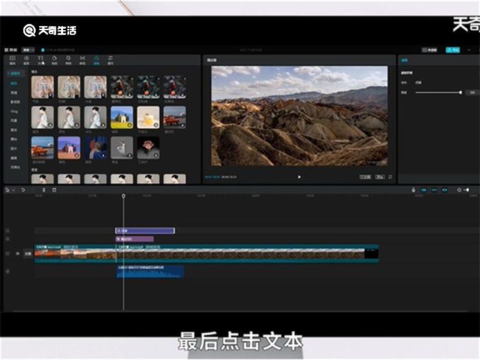480x360 pixels.
Task: Toggle main track magnet snapping
Action: pyautogui.click(x=424, y=190)
